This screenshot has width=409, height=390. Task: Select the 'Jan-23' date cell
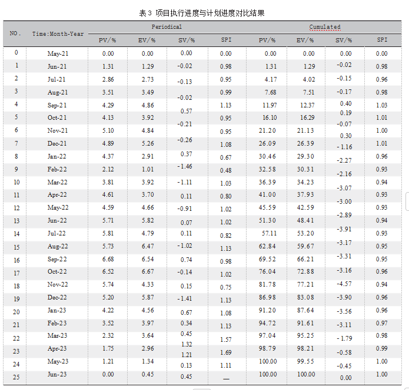point(56,310)
